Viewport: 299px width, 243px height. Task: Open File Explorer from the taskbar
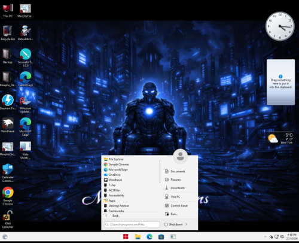coord(138,237)
